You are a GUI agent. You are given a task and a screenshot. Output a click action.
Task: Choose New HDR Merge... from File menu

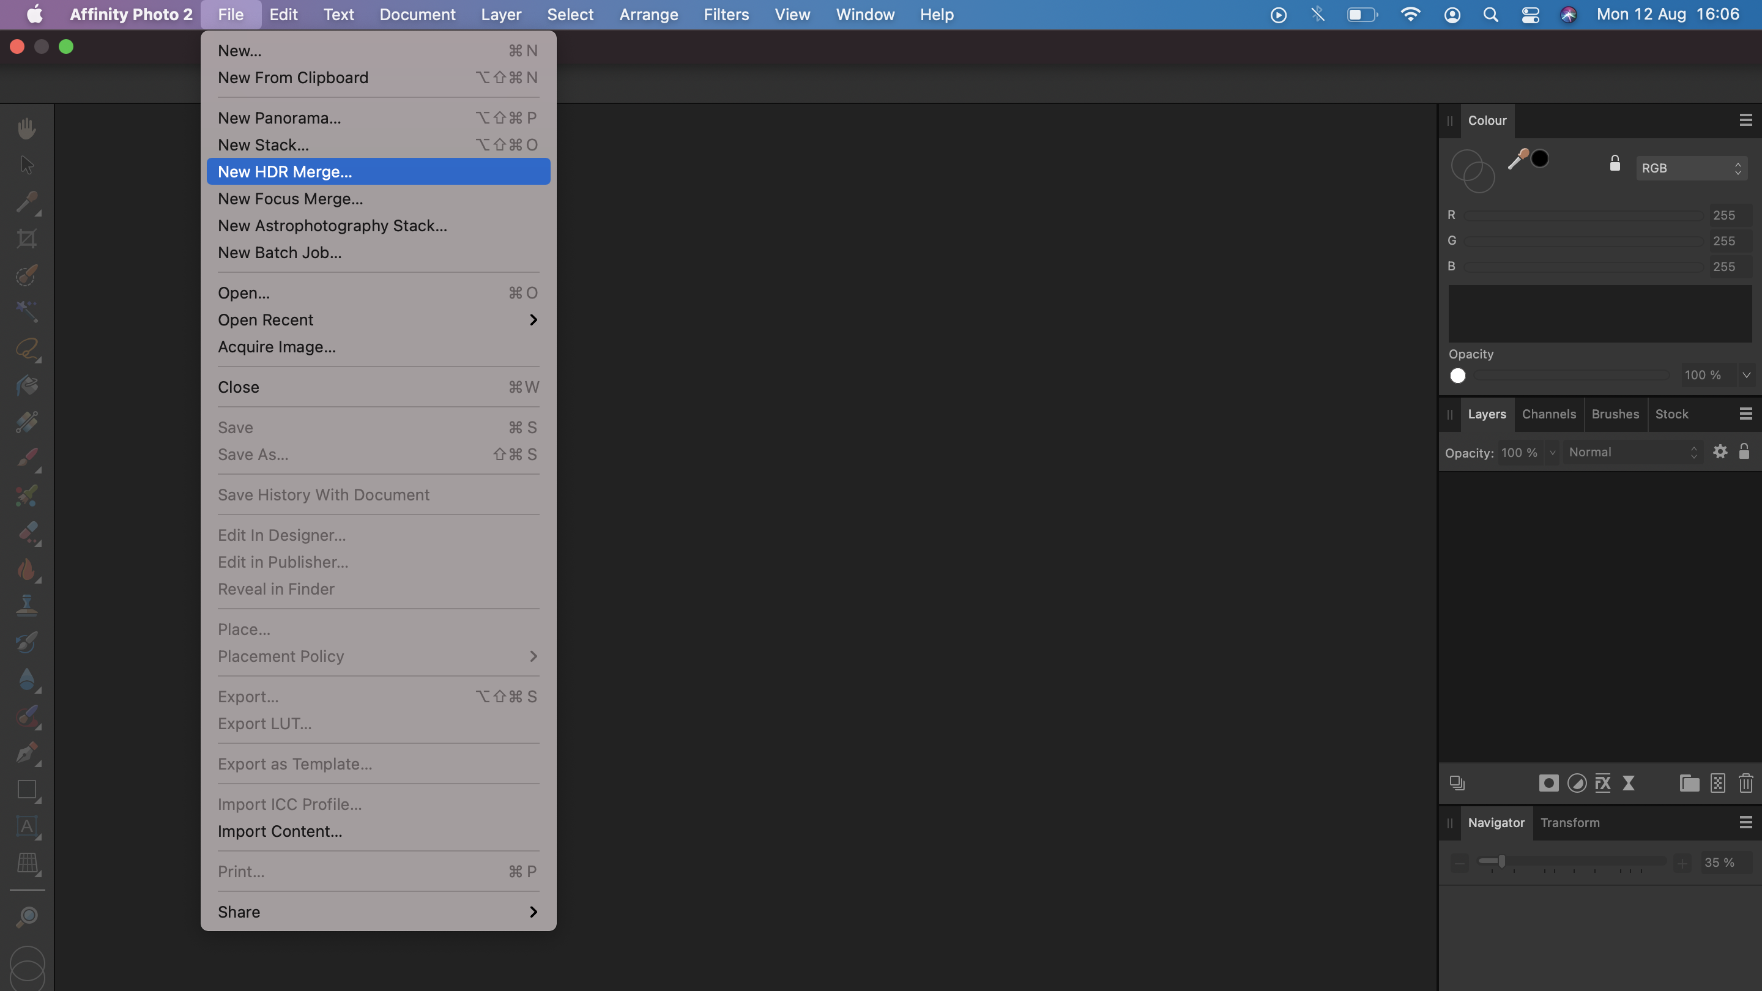(377, 172)
